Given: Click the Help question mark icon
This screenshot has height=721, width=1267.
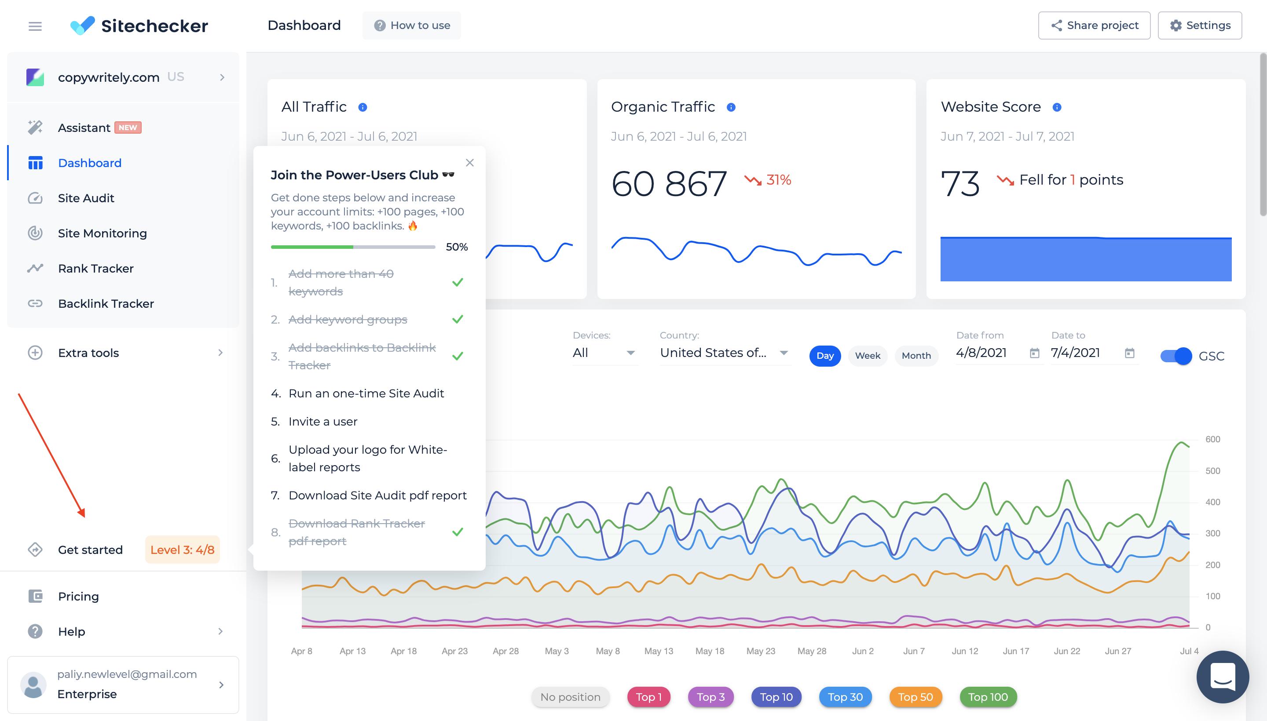Looking at the screenshot, I should click(35, 631).
